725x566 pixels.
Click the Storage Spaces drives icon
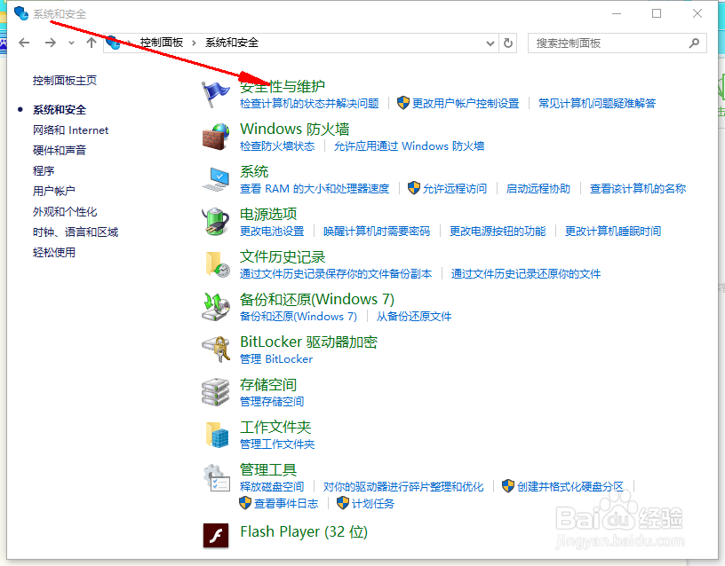216,392
